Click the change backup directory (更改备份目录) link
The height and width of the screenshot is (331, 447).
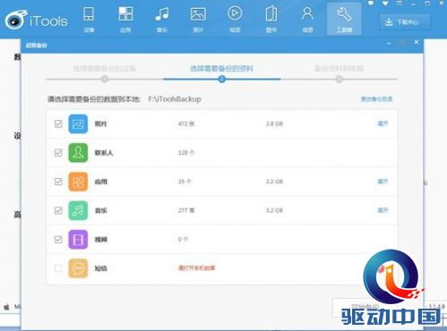[x=377, y=99]
